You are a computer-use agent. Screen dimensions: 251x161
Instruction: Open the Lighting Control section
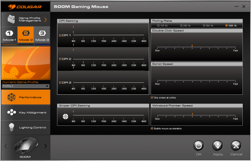tap(25, 127)
